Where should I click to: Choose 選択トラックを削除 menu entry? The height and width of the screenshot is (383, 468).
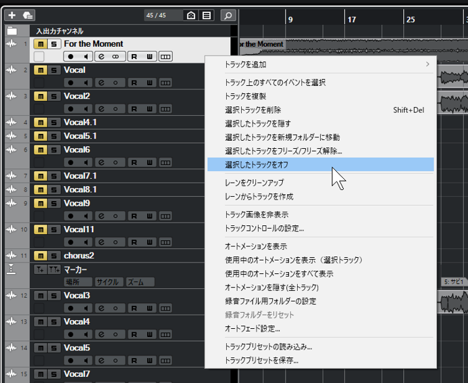(x=321, y=110)
